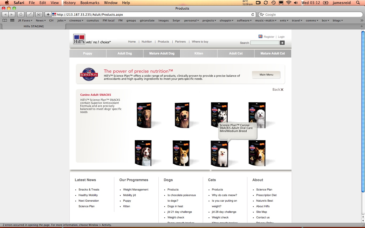Open Weight Management programme link

tap(136, 189)
